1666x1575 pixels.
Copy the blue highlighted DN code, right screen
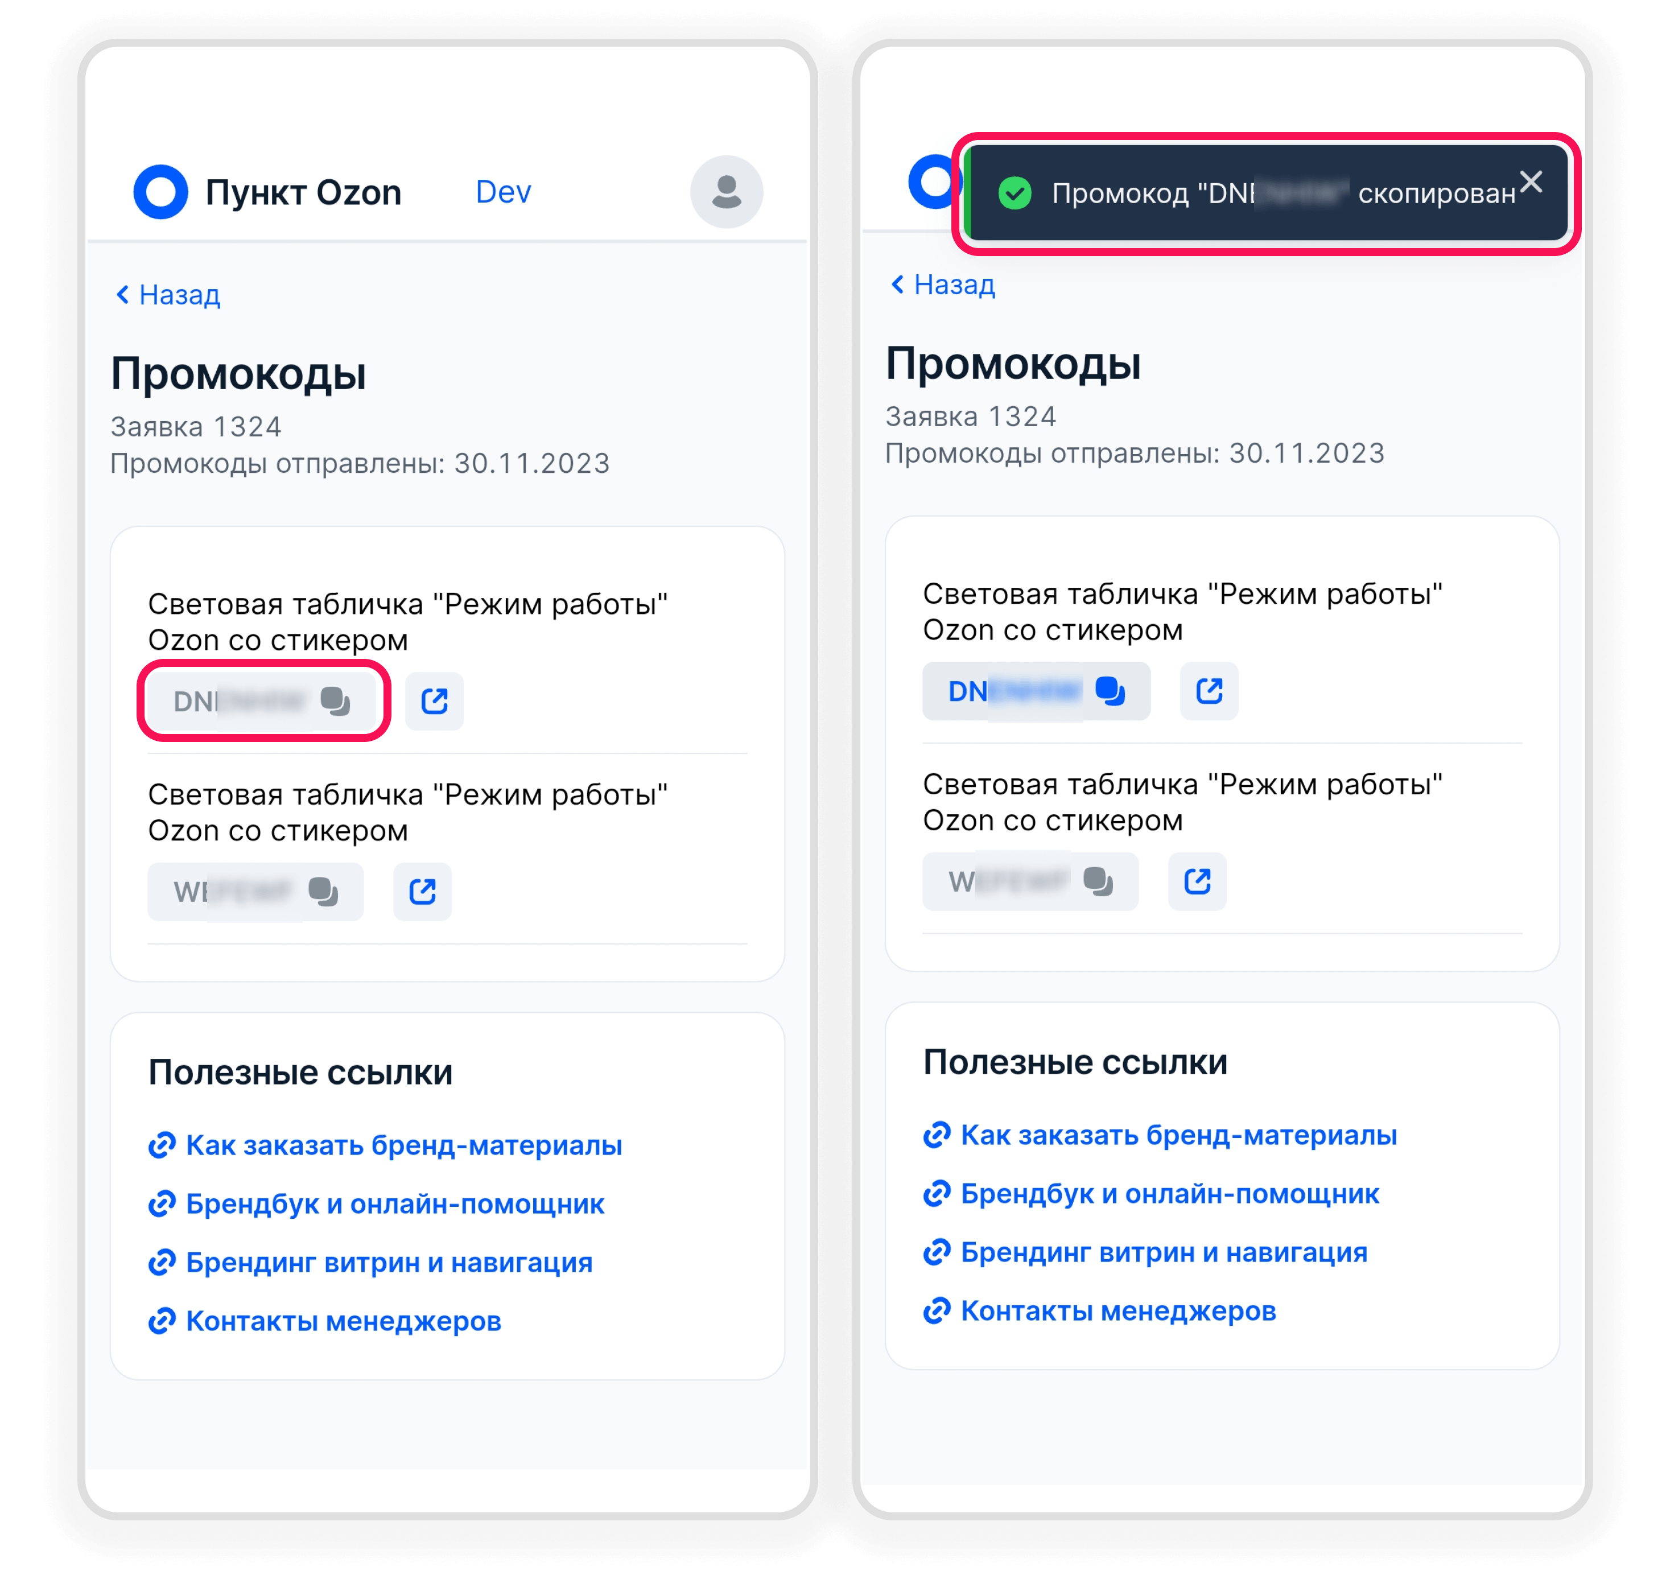1036,691
